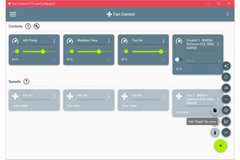Click the 90 % value on Top fan
Image resolution: width=240 pixels, height=160 pixels.
click(124, 59)
